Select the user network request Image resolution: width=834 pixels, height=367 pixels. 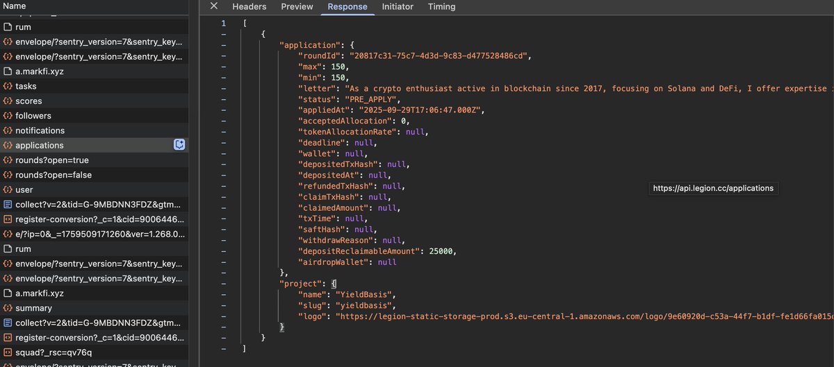(94, 189)
